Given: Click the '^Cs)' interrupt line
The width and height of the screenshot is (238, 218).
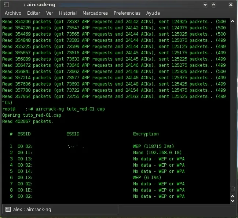Looking at the screenshot, I should [x=7, y=103].
